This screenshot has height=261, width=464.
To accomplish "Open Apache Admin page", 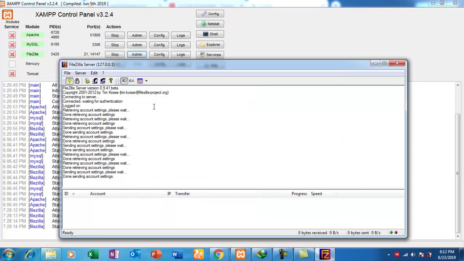I will [137, 35].
